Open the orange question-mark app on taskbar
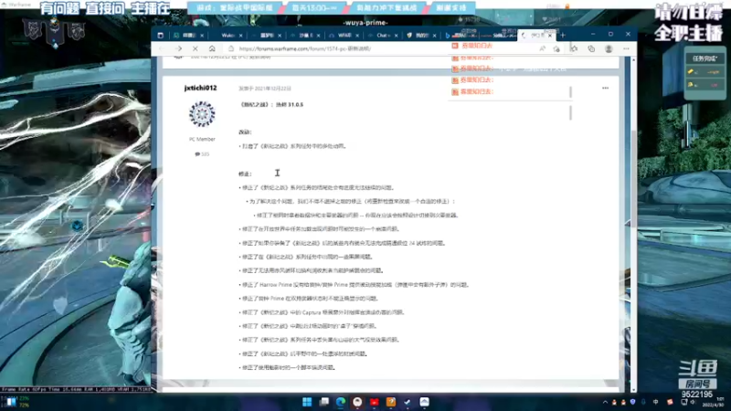This screenshot has height=411, width=731. click(391, 402)
